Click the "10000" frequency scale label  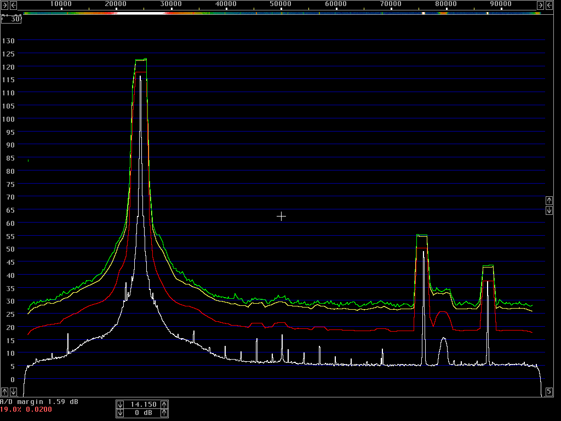coord(61,4)
